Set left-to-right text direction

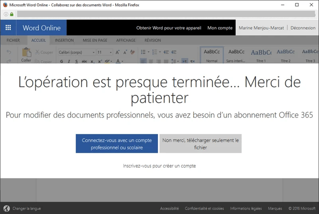pos(185,61)
